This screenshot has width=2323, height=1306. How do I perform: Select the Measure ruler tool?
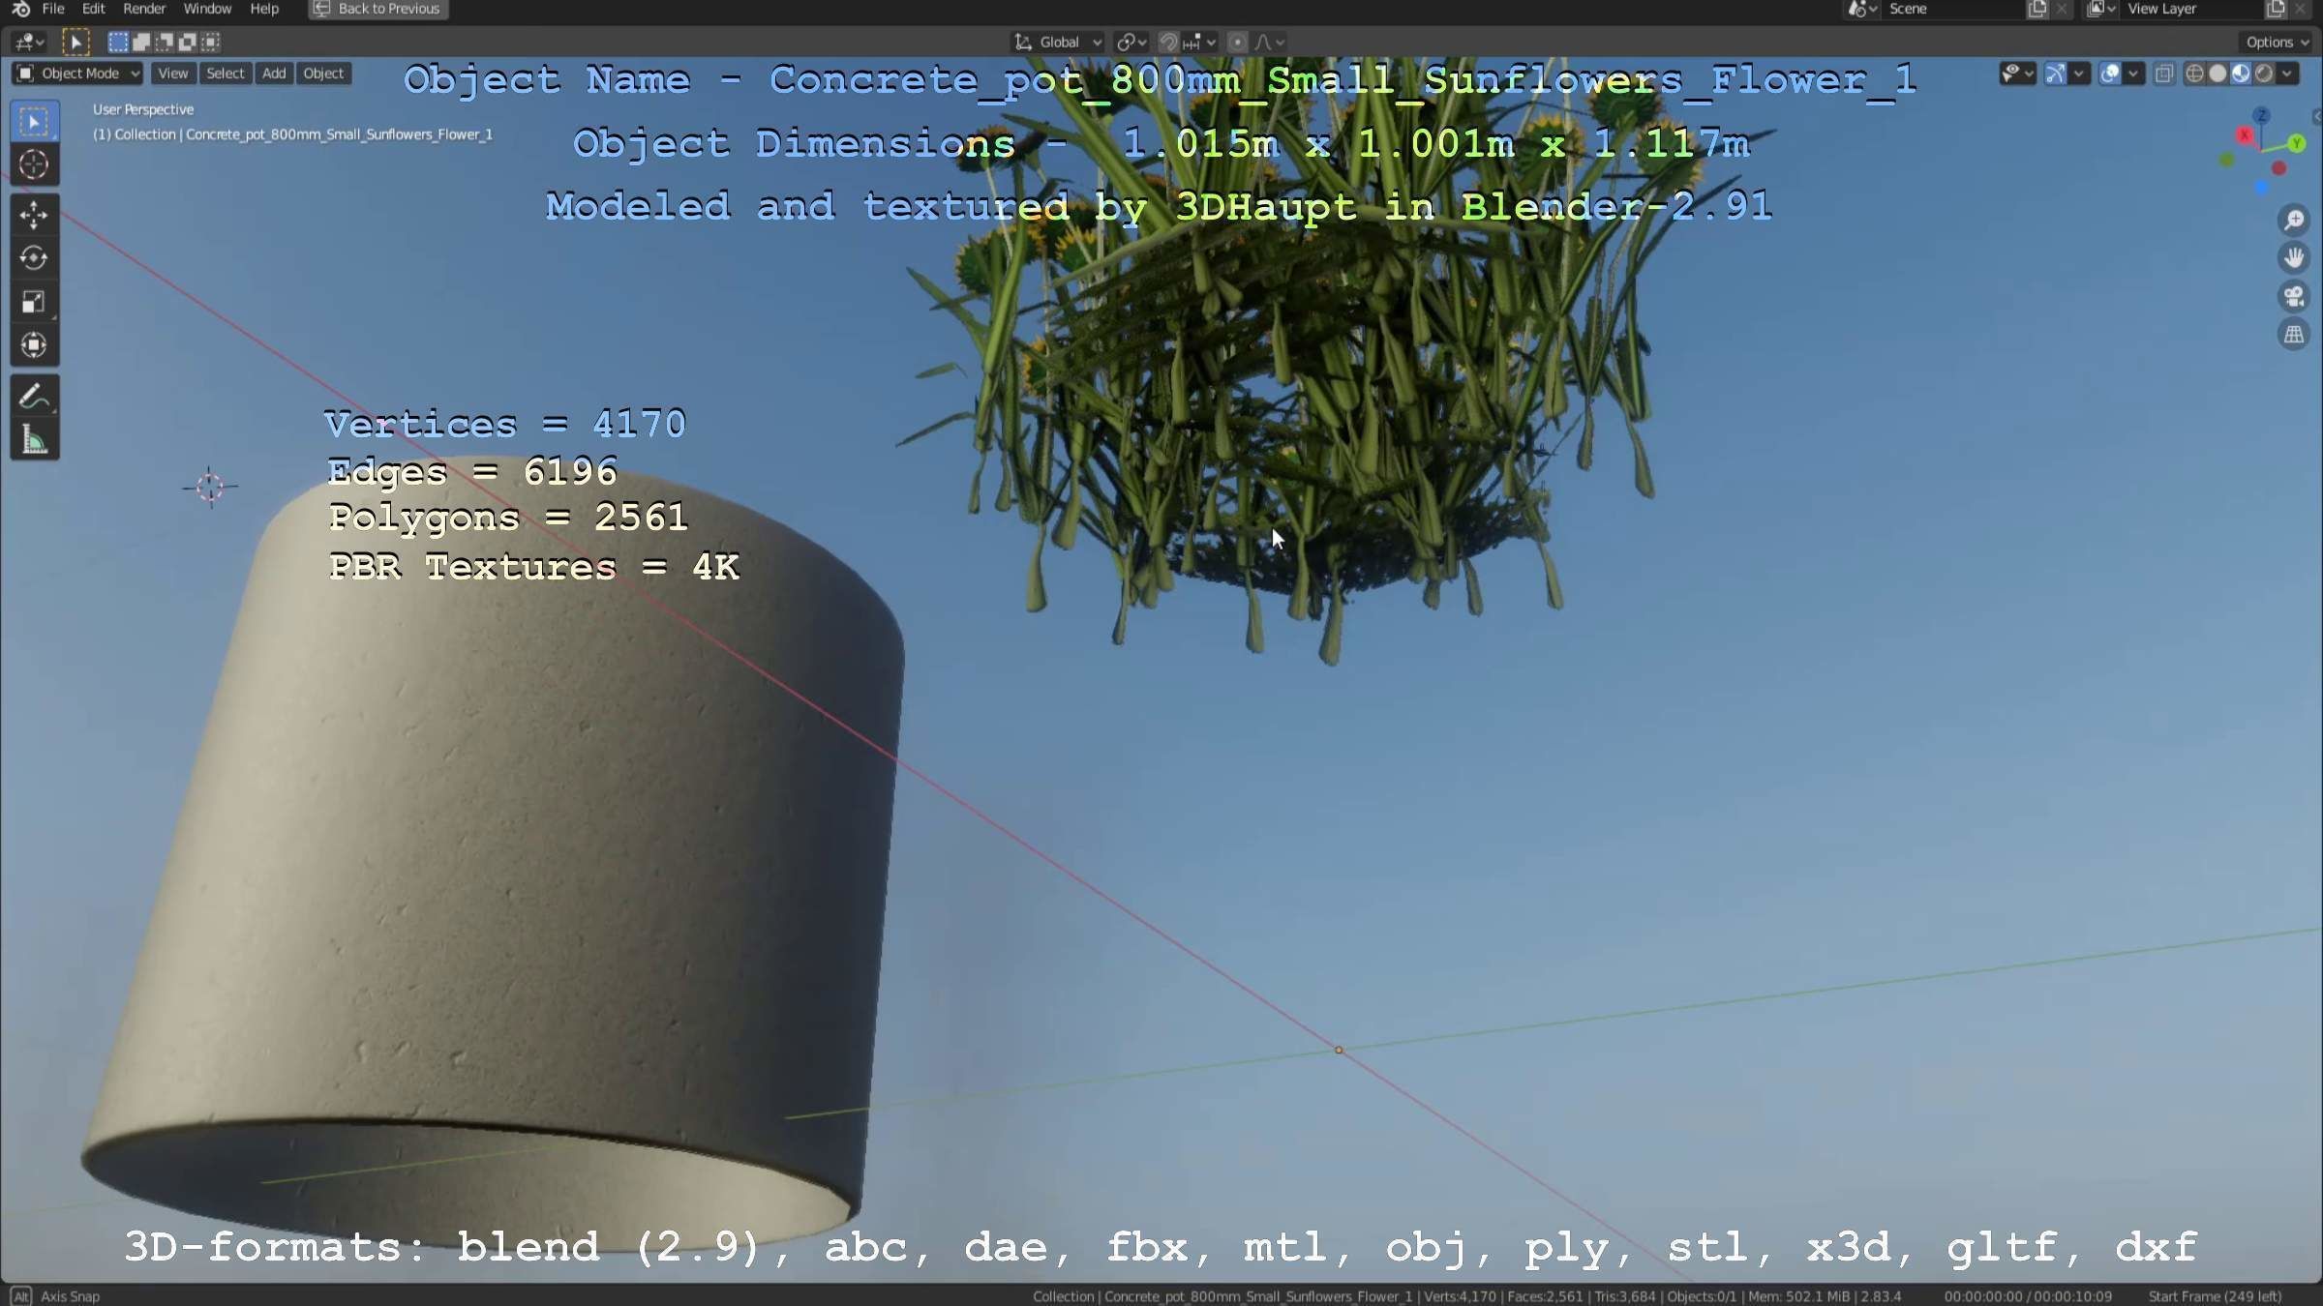(x=34, y=440)
